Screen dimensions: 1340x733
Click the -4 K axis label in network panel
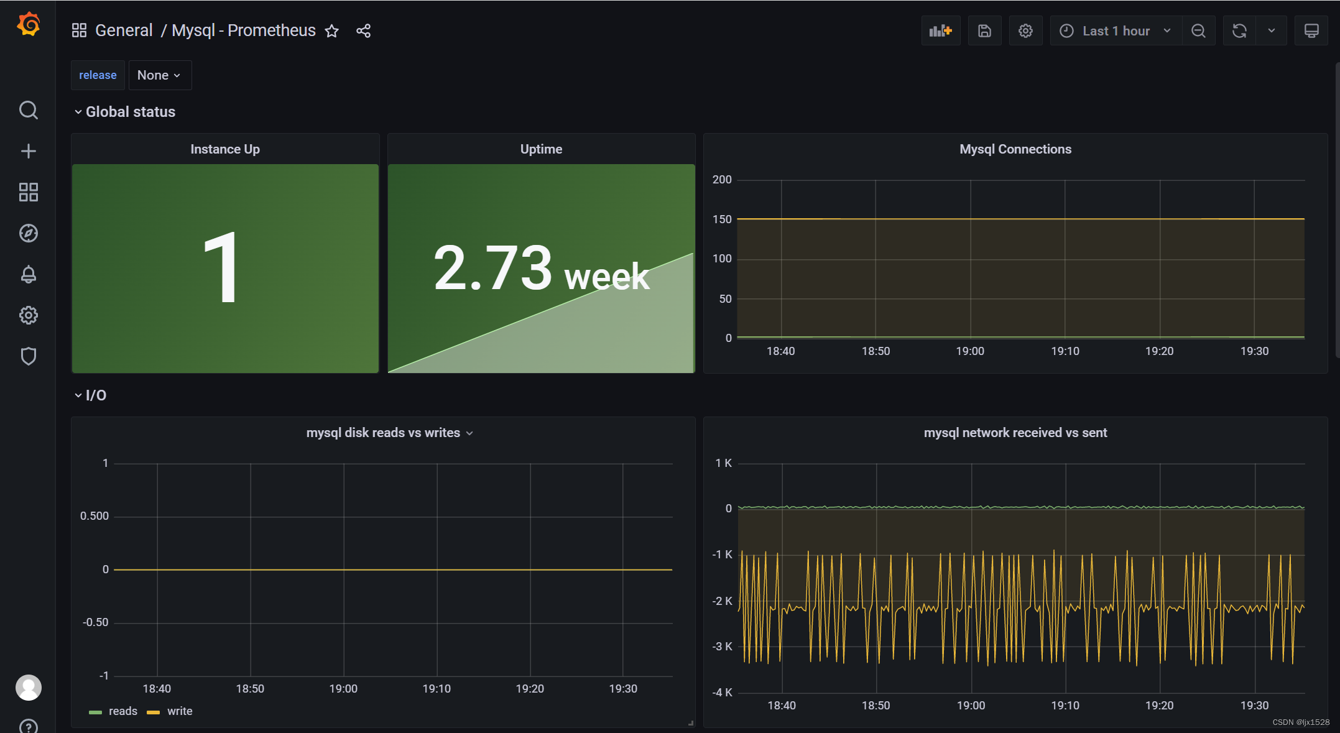click(x=723, y=693)
